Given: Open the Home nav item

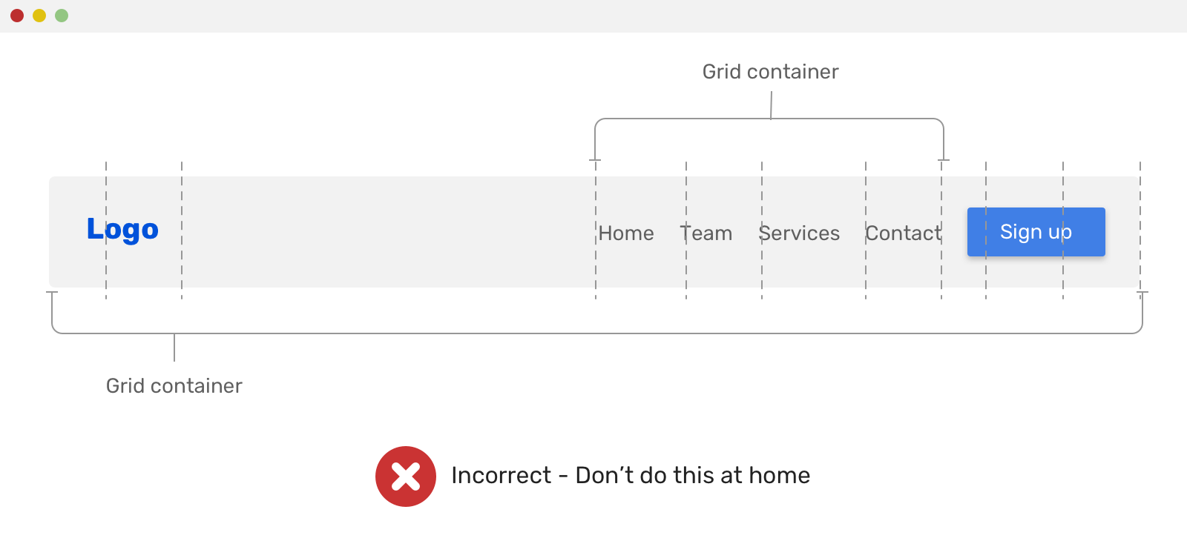Looking at the screenshot, I should [626, 233].
